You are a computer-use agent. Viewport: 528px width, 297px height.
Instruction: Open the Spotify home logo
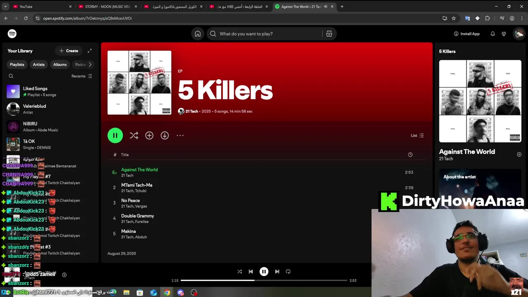(12, 34)
